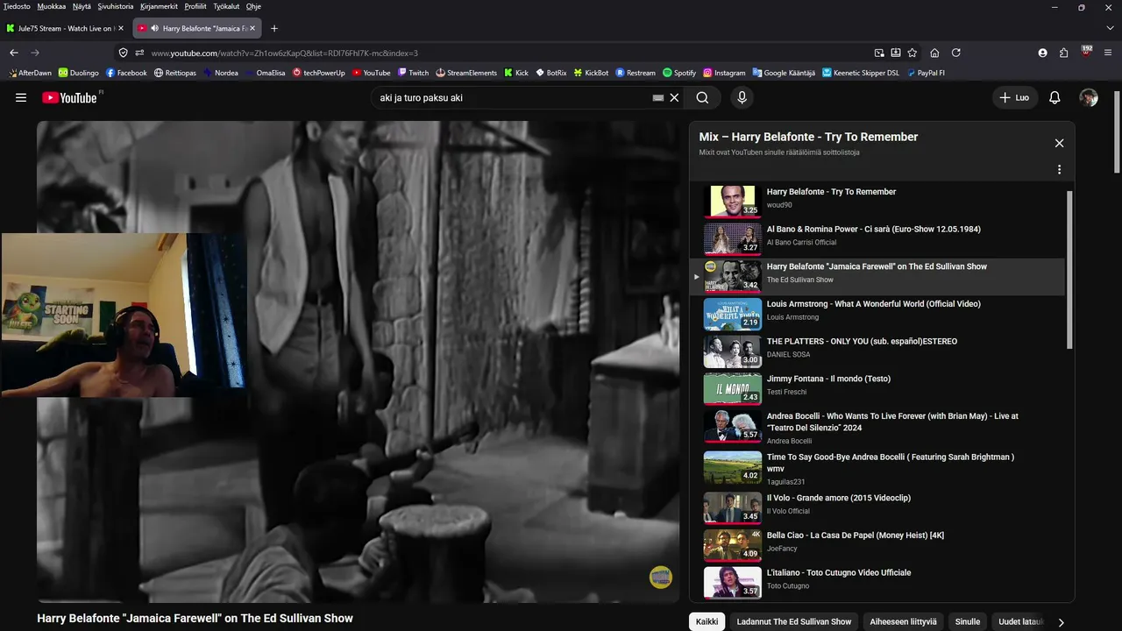The width and height of the screenshot is (1122, 631).
Task: Go back to previous page
Action: click(14, 53)
